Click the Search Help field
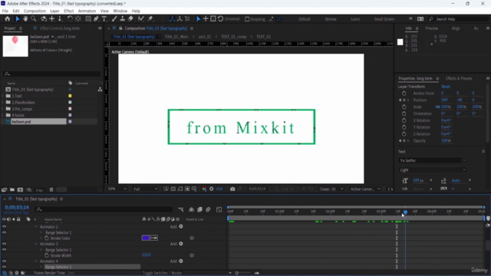 point(459,19)
